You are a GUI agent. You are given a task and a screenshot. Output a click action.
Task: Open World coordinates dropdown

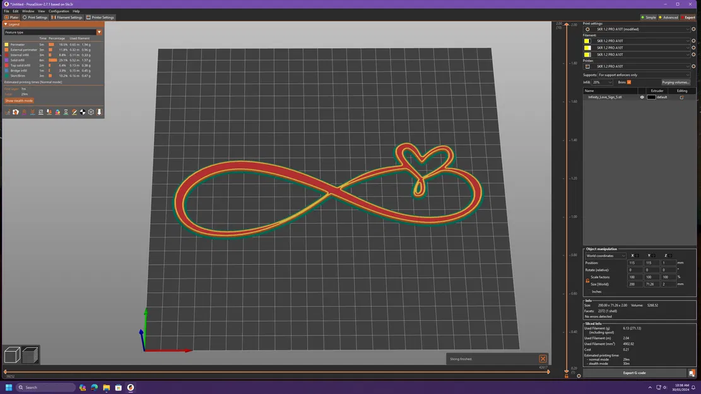605,256
